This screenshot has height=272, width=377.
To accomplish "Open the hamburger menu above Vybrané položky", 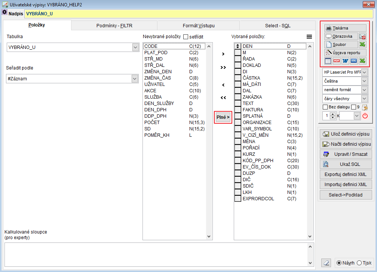I will coord(309,37).
